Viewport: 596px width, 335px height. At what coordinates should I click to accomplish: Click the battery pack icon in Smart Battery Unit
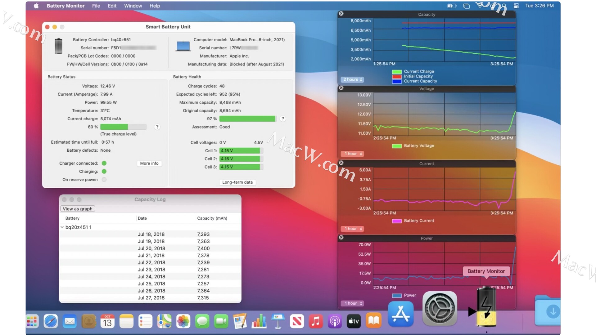pyautogui.click(x=58, y=46)
